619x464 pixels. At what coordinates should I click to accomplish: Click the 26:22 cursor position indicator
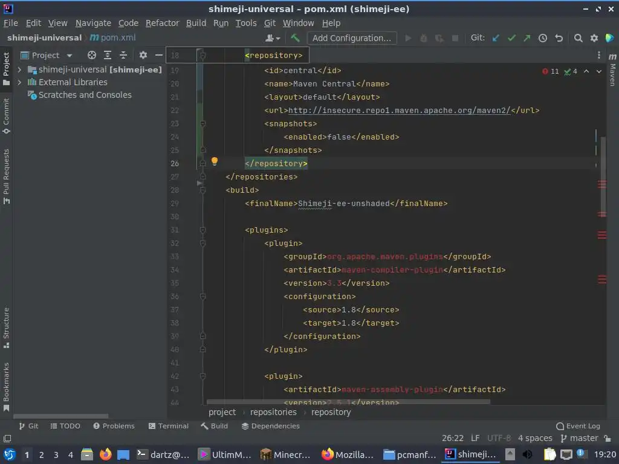pyautogui.click(x=452, y=439)
